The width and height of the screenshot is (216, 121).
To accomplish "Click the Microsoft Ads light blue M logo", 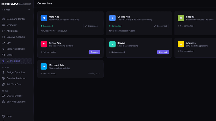I will coord(44,66).
